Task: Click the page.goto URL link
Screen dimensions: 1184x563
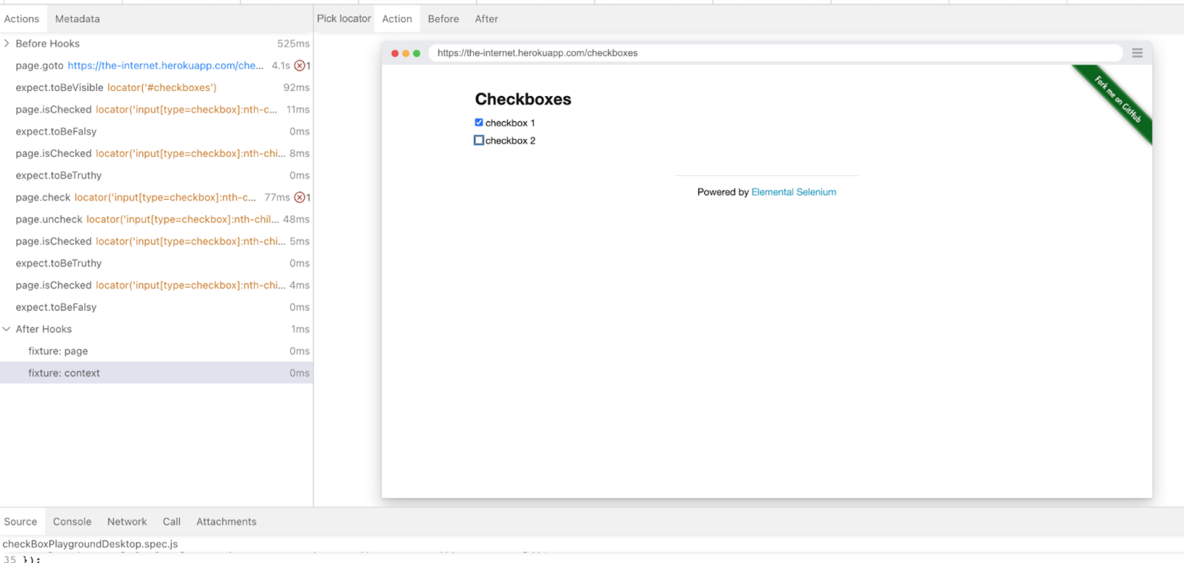Action: 165,66
